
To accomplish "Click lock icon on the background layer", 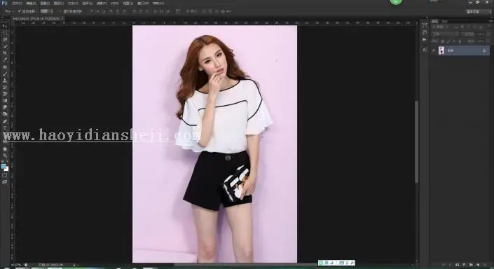I will pos(484,50).
